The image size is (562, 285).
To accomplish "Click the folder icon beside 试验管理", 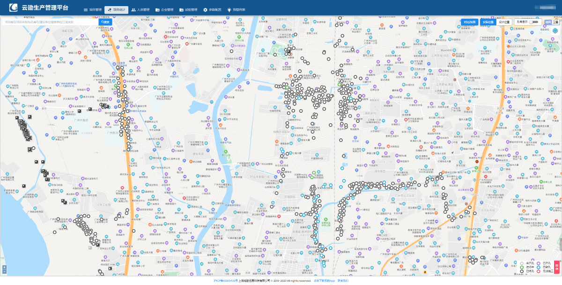I will tap(181, 9).
